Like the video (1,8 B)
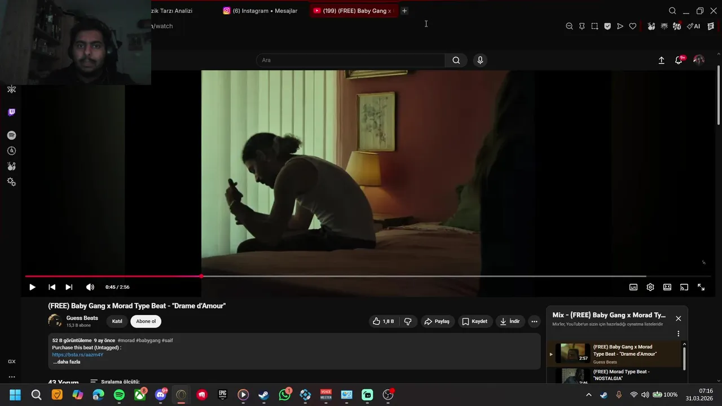Screen dimensions: 722x406 pos(383,321)
